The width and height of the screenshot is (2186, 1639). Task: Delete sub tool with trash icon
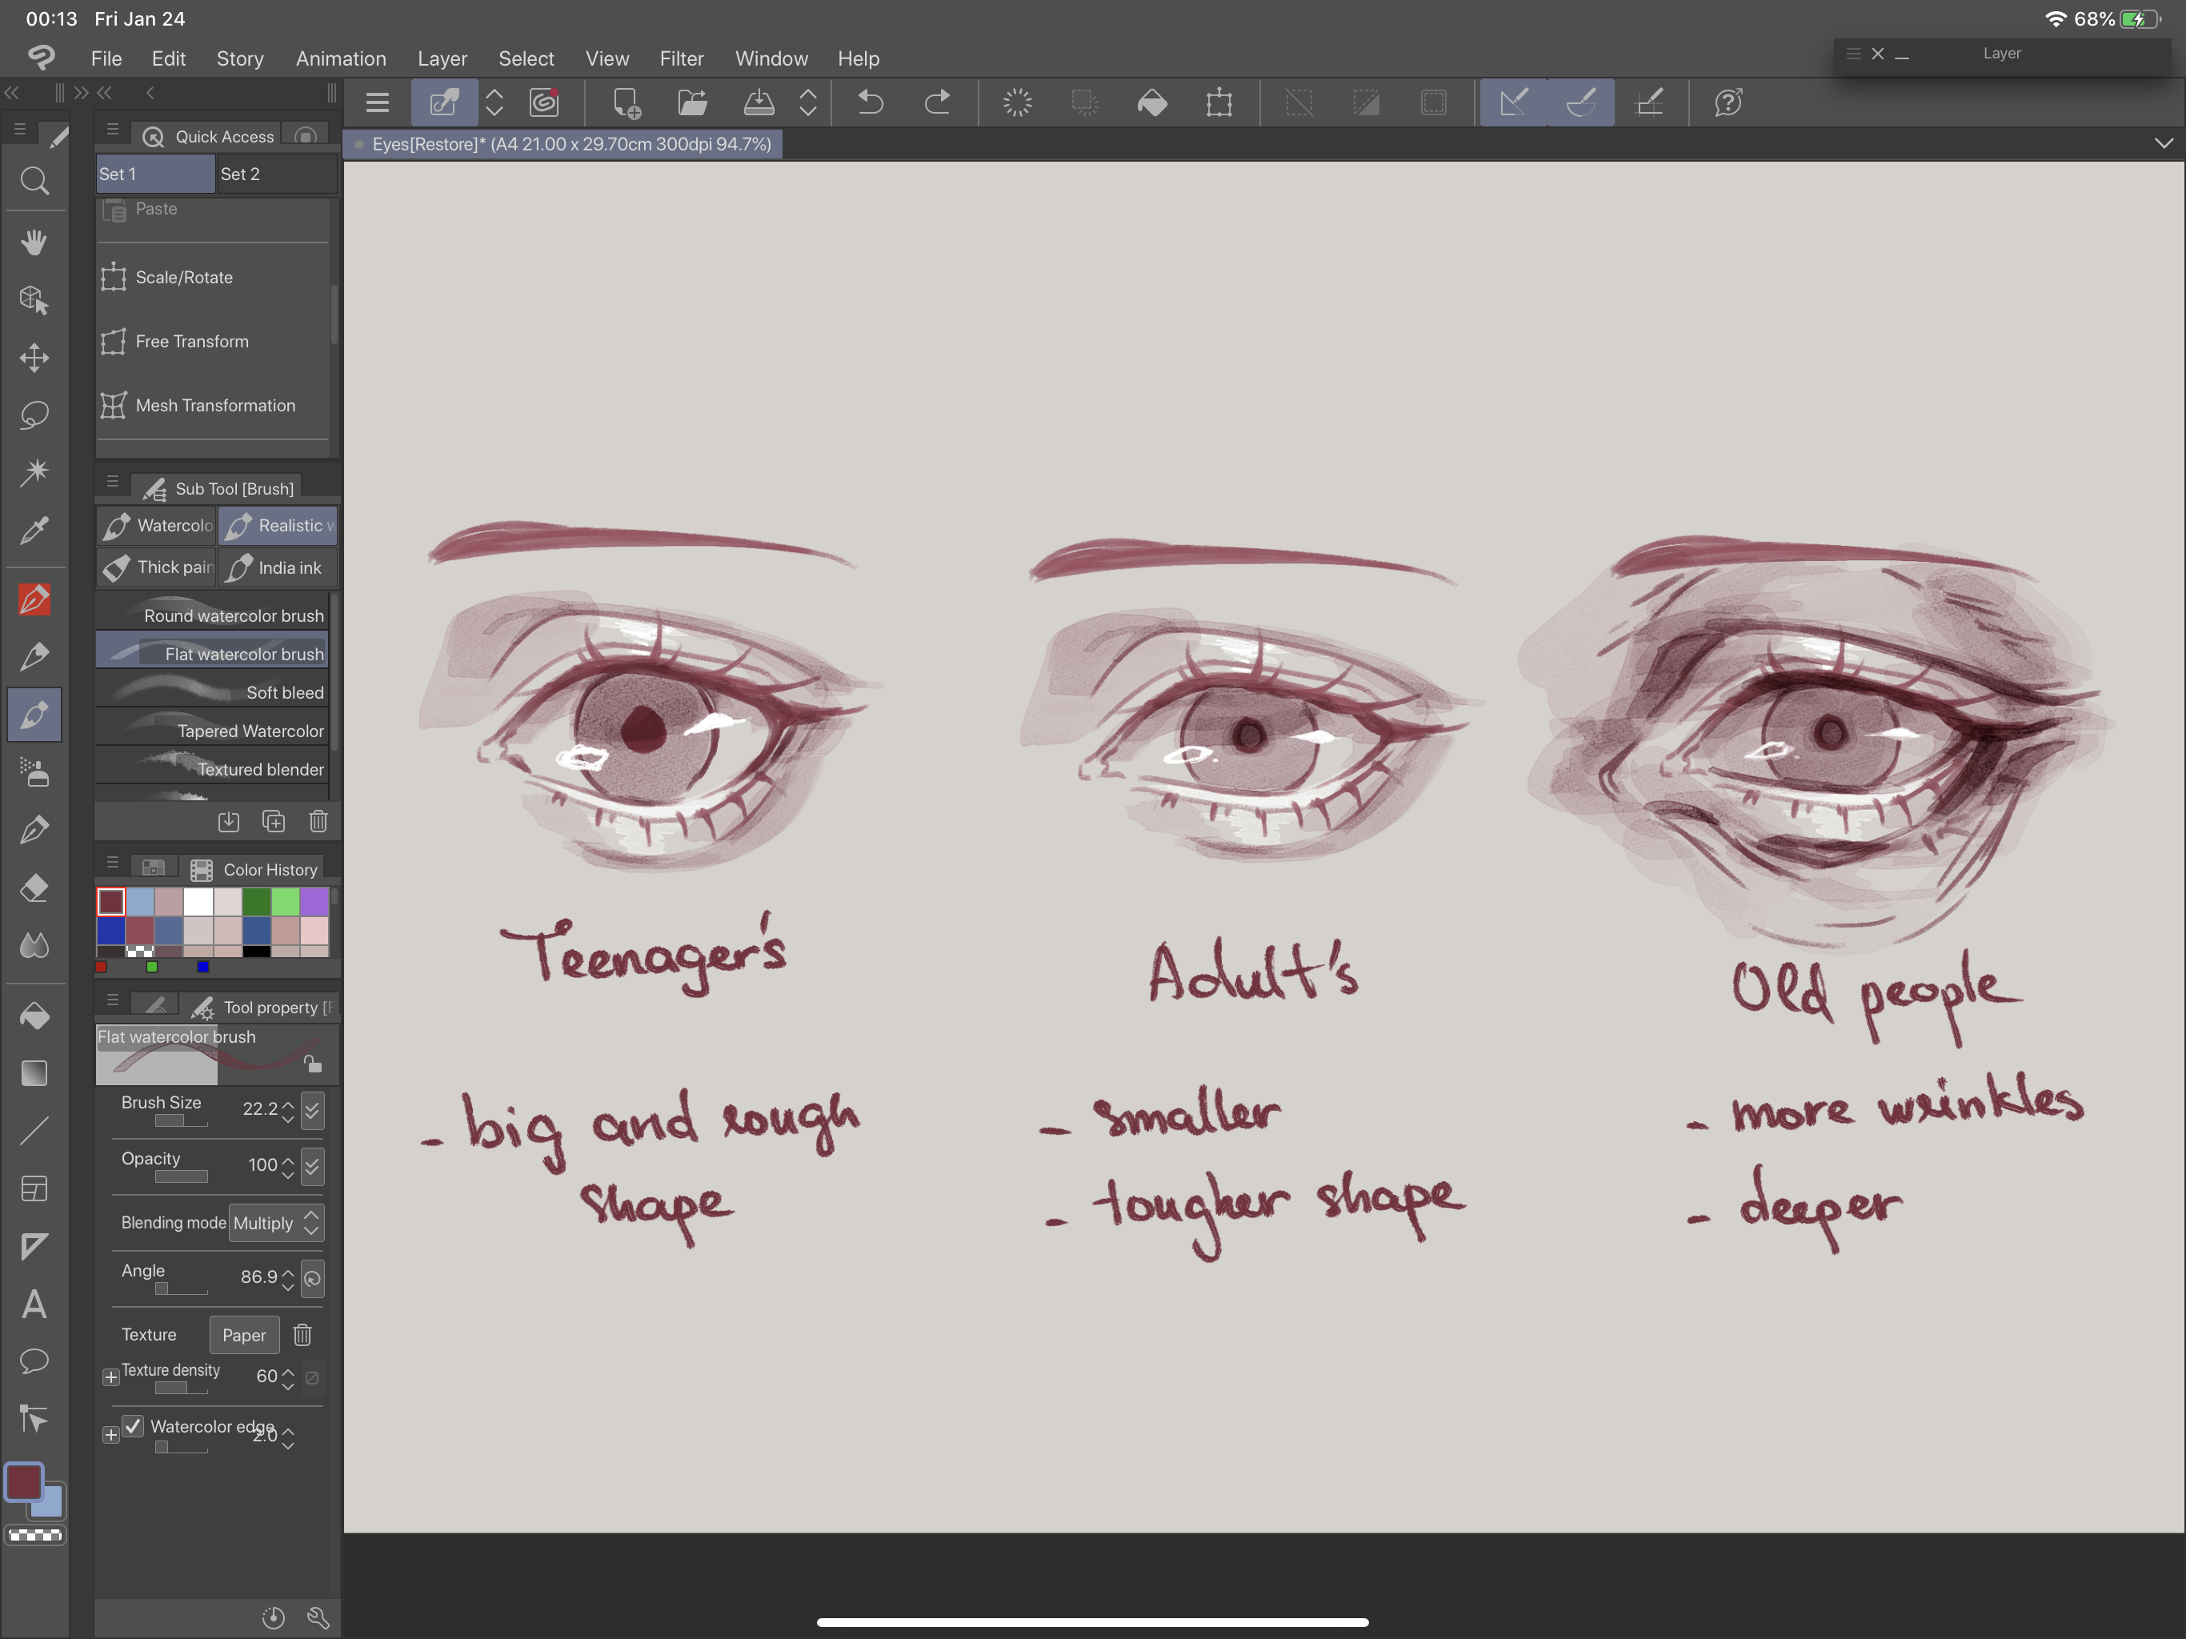coord(318,821)
